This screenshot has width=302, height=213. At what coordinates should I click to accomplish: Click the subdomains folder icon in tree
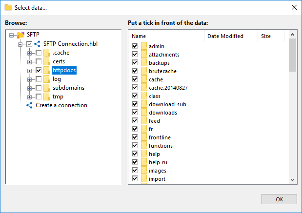[x=46, y=88]
